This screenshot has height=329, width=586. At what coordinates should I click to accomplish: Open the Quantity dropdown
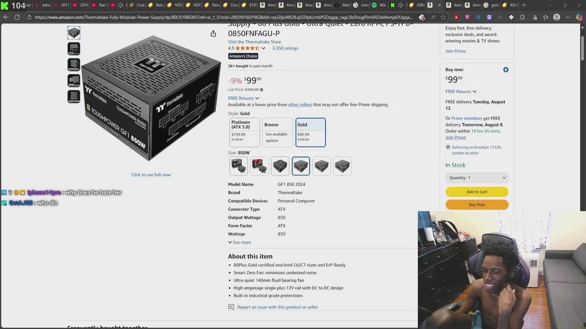477,178
